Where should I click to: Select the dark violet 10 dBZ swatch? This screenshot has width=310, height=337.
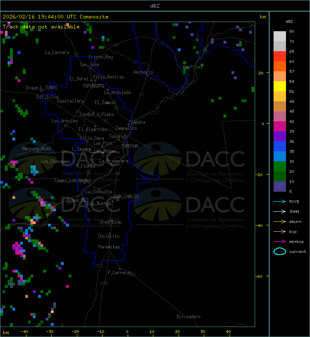[280, 187]
